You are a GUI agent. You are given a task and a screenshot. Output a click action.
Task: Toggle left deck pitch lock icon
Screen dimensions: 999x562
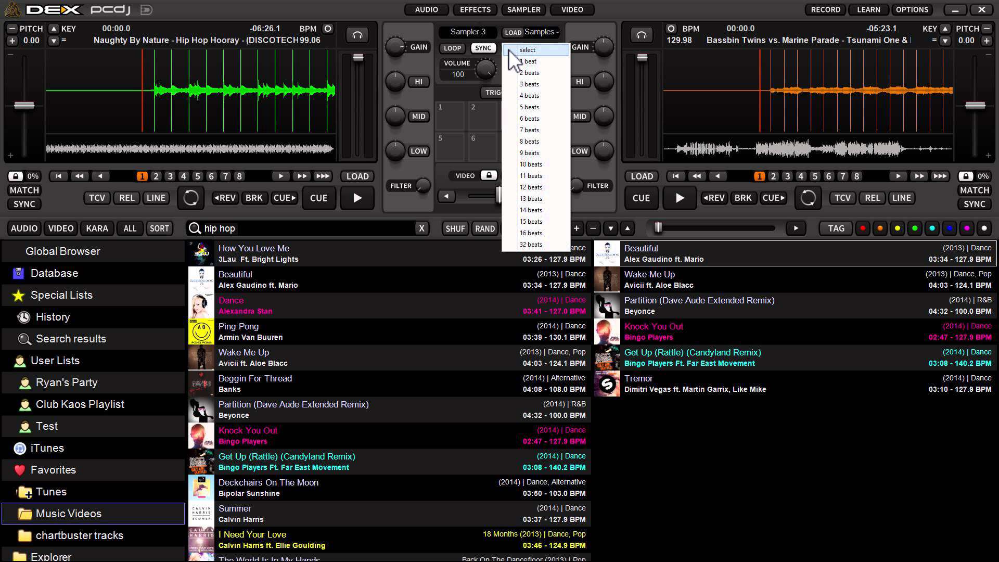pyautogui.click(x=16, y=176)
